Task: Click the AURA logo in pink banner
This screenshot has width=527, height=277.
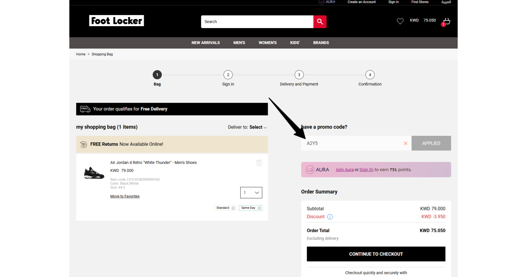Action: pyautogui.click(x=317, y=170)
